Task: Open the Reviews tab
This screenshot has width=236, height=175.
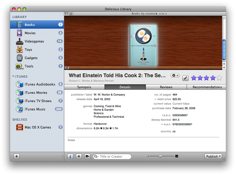Action: (x=166, y=87)
